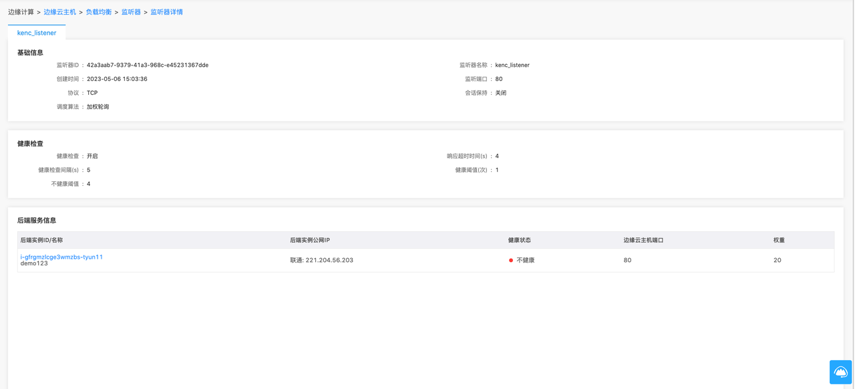Click the 基础信息 section heading

pos(30,52)
